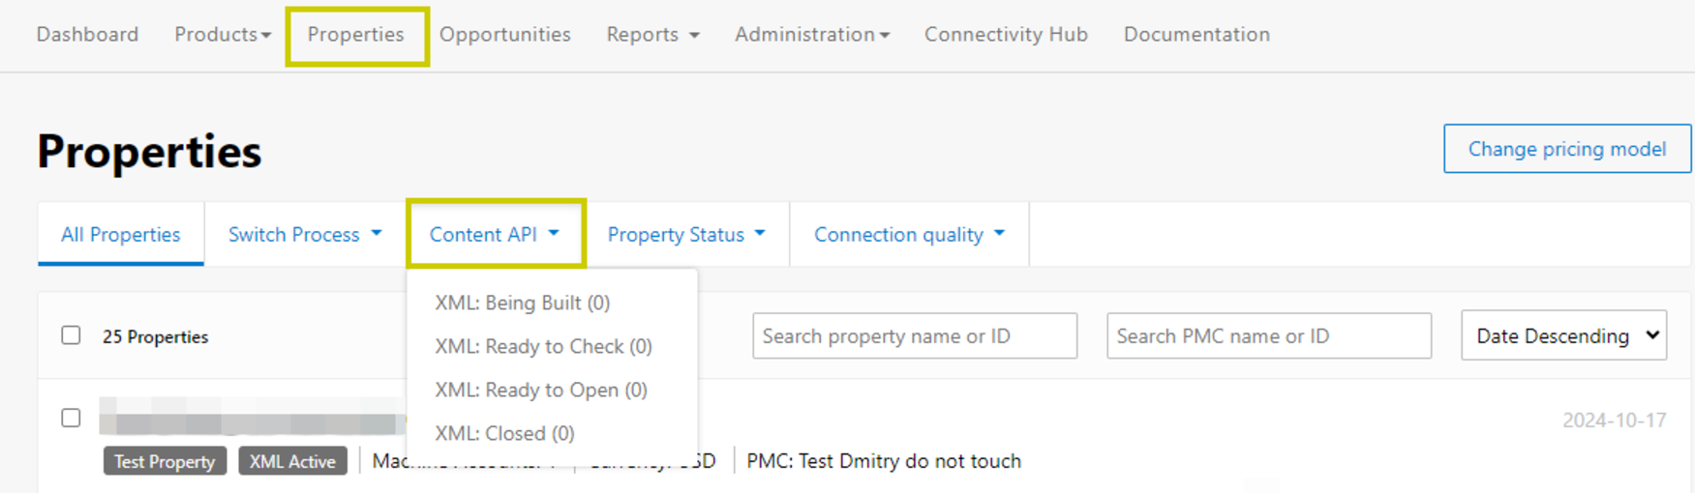
Task: Expand the Connection quality filter
Action: tap(909, 235)
